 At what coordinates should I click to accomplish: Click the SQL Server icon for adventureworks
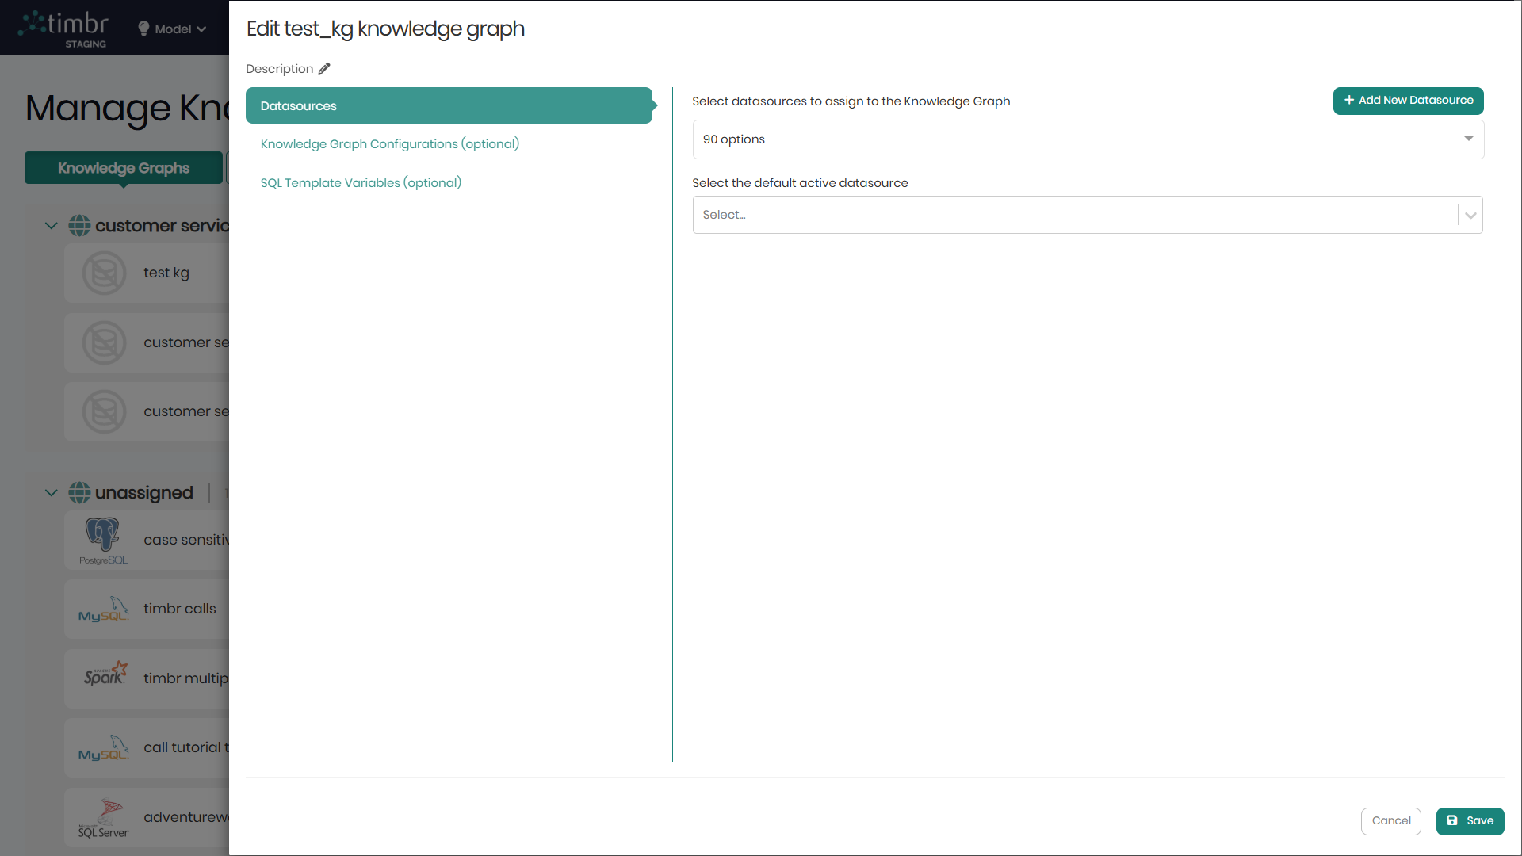[x=104, y=818]
